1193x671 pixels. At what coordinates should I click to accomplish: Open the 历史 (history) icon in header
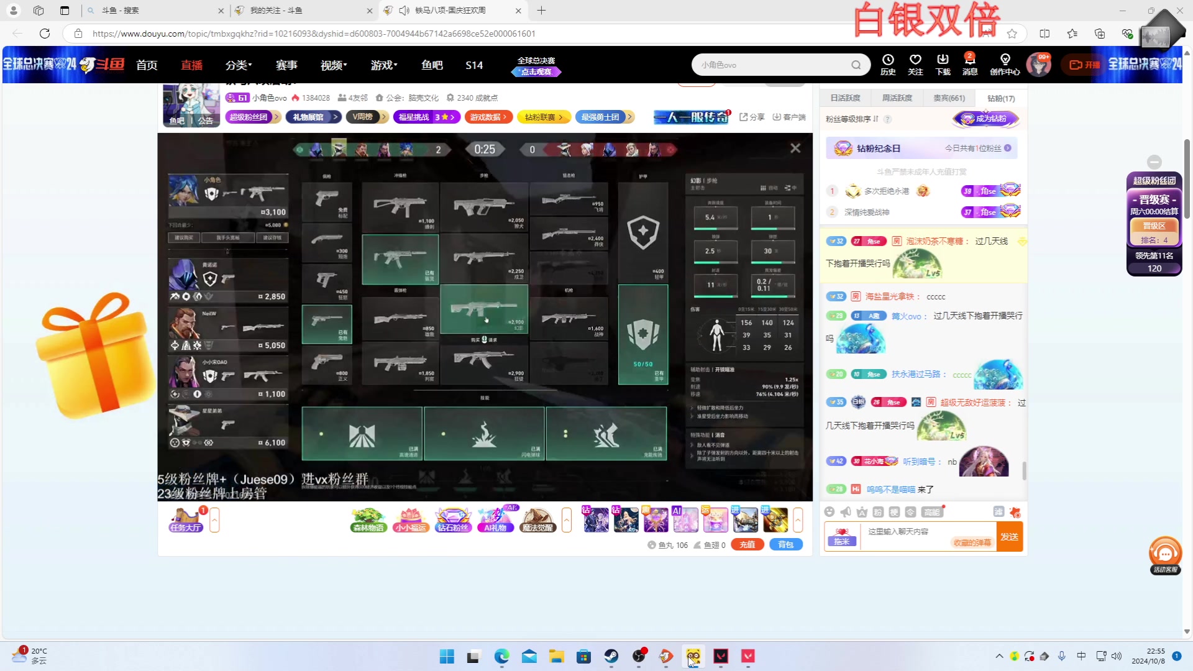tap(888, 64)
